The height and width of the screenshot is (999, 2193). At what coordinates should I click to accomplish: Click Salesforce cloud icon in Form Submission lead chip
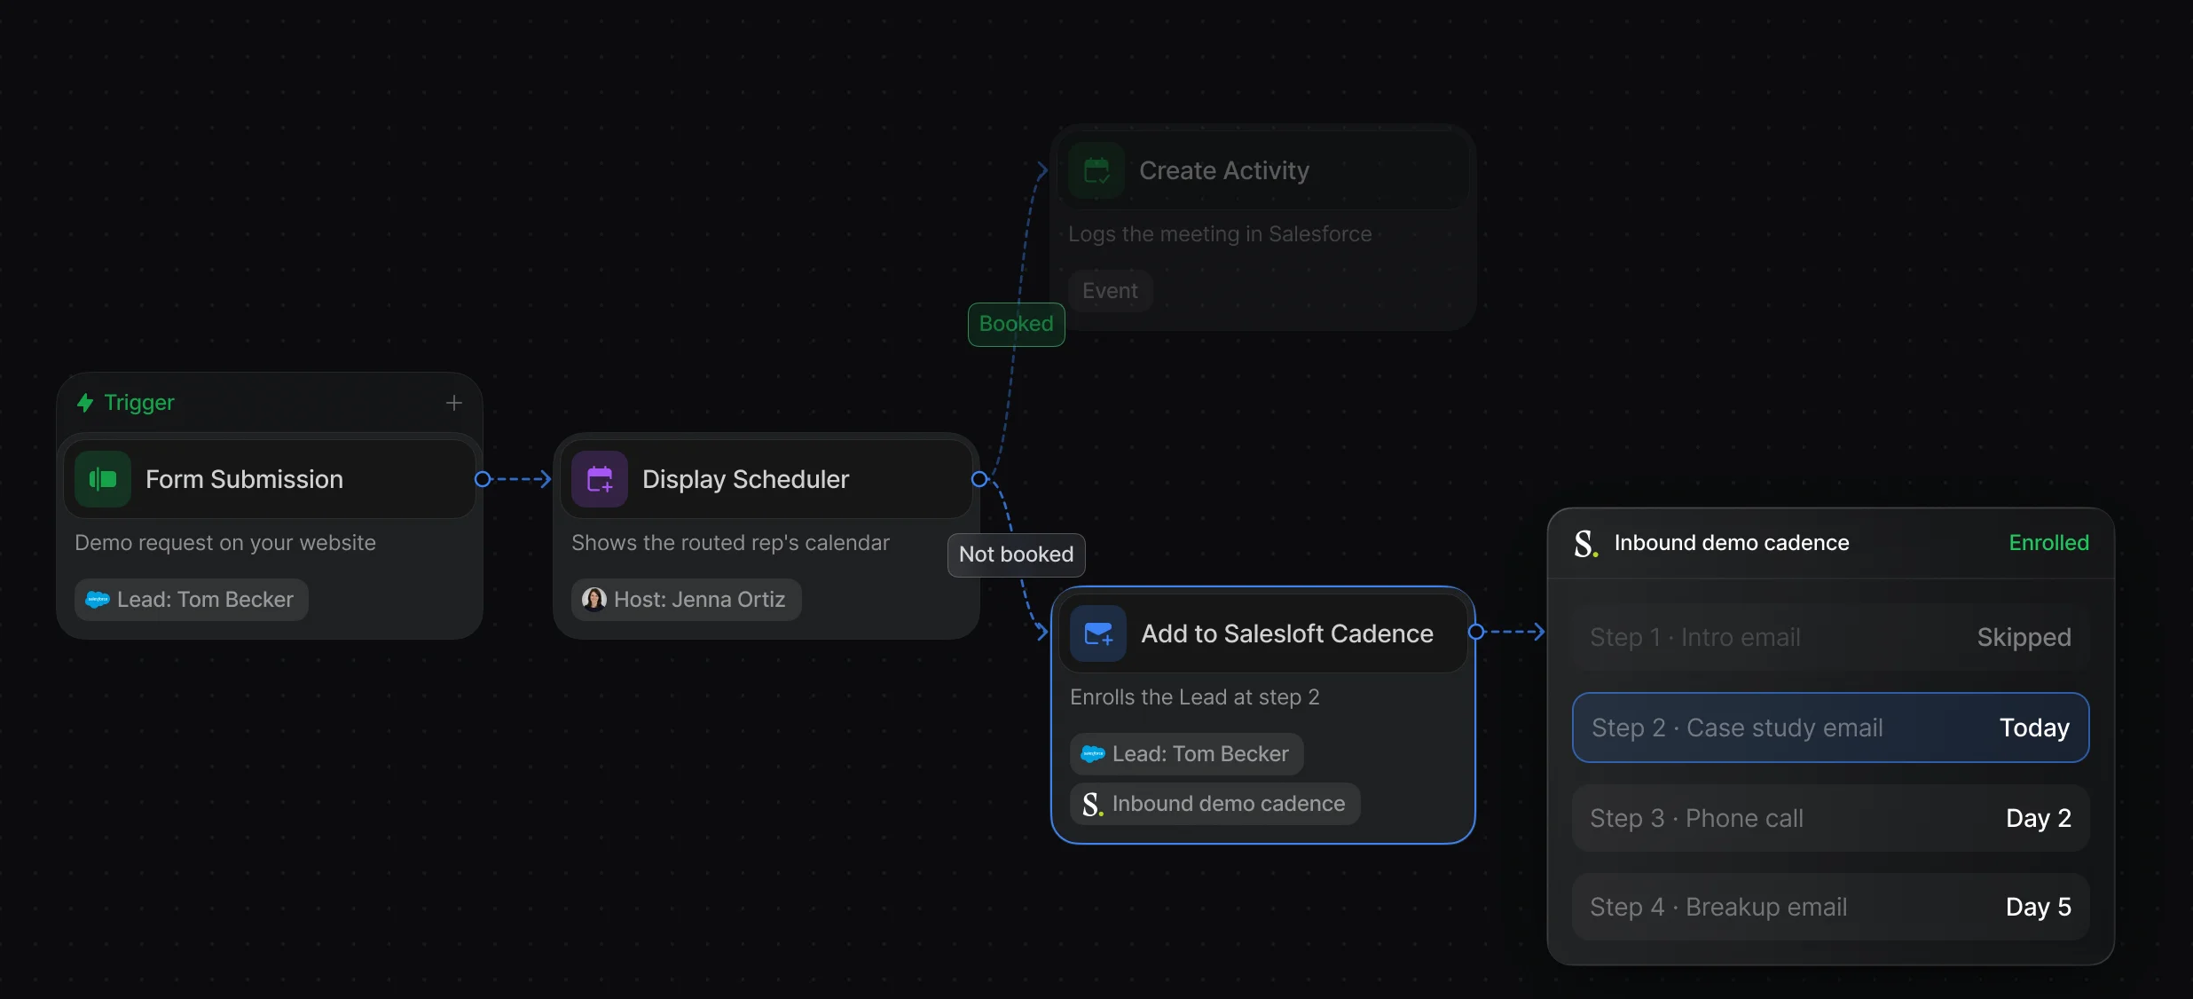[x=98, y=600]
